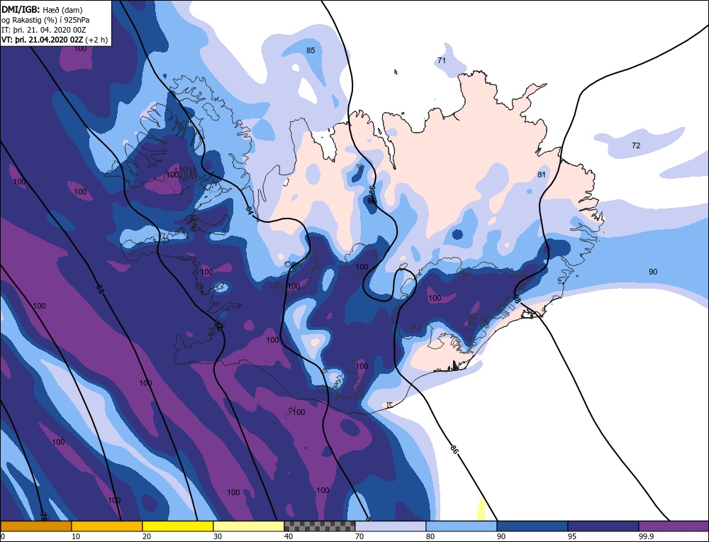Click the humidity value 72 east of Iceland
This screenshot has width=709, height=542.
pyautogui.click(x=636, y=145)
